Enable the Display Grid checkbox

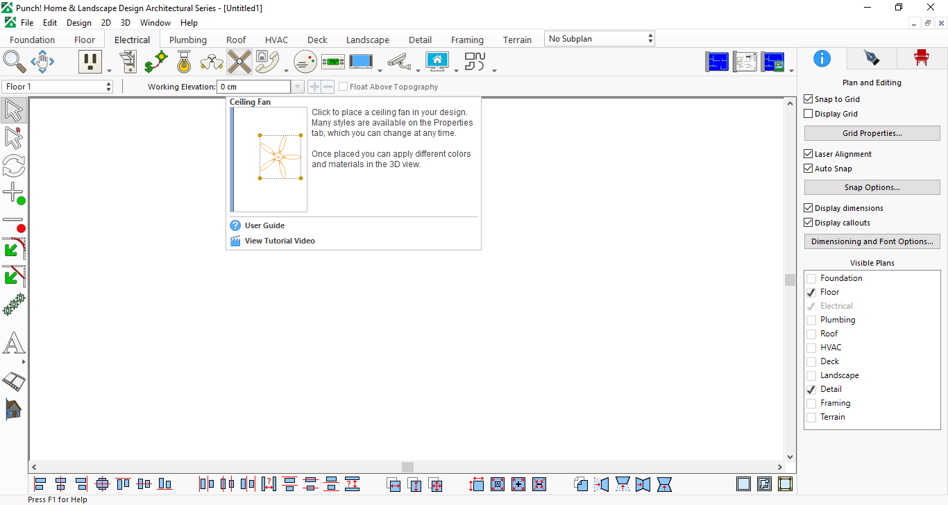coord(808,114)
